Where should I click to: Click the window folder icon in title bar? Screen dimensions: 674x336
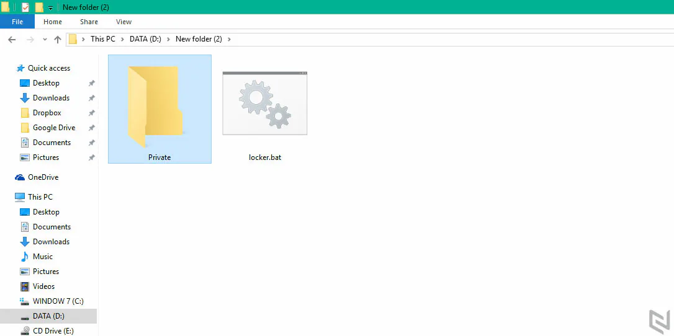pos(5,7)
